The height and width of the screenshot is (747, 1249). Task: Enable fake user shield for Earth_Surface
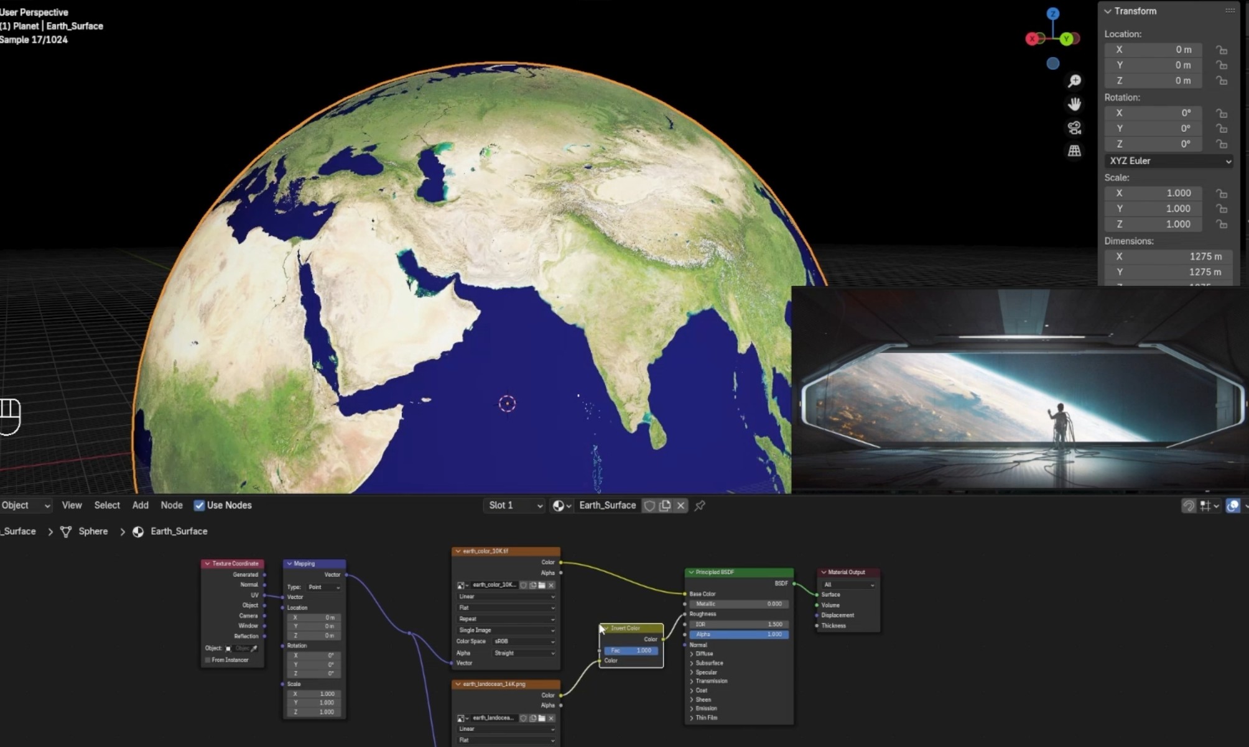[x=649, y=506]
